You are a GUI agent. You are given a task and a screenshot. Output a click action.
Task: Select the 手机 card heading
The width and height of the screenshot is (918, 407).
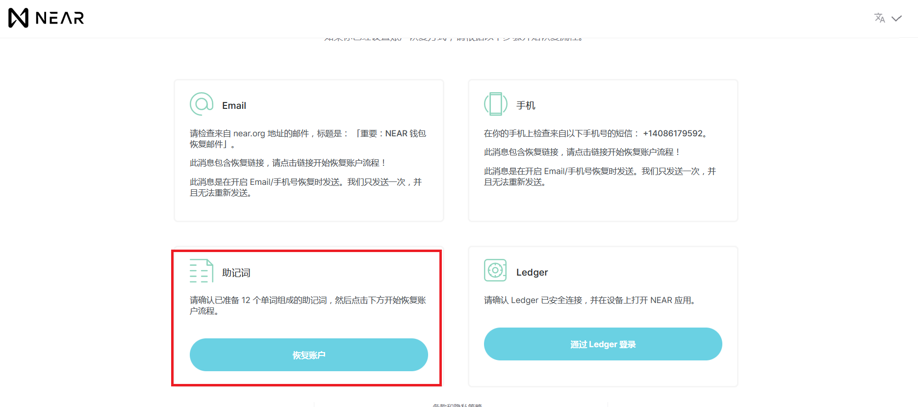[x=526, y=106]
